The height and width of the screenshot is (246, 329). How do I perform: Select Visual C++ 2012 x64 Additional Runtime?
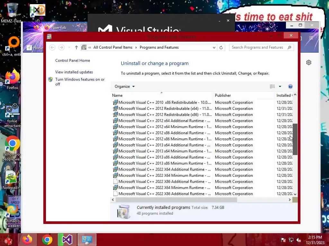coord(202,121)
